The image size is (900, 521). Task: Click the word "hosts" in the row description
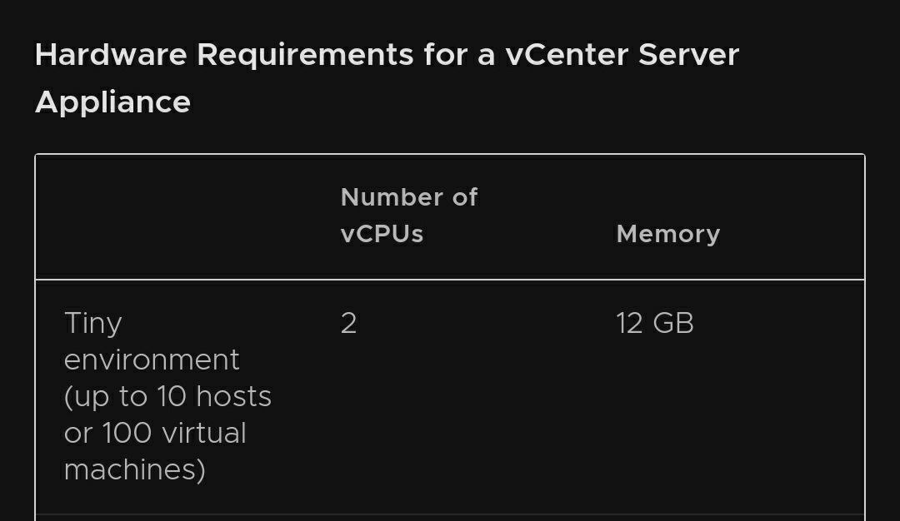(233, 397)
